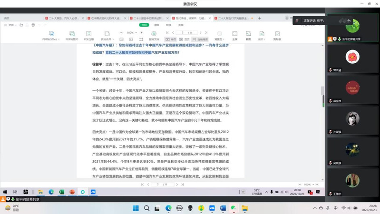The image size is (380, 214).
Task: Click the 开始 start button in ribbon
Action: [144, 25]
